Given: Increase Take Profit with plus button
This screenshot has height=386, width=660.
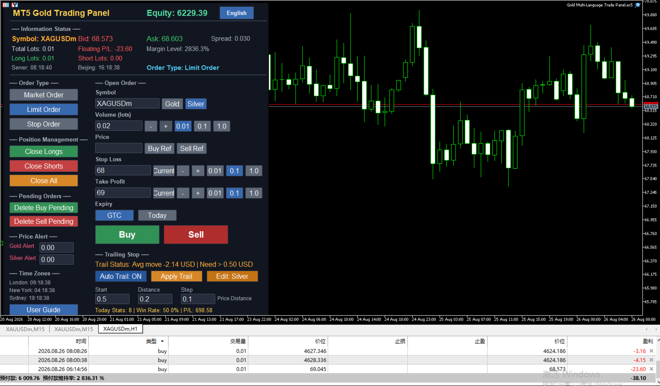Looking at the screenshot, I should point(198,193).
